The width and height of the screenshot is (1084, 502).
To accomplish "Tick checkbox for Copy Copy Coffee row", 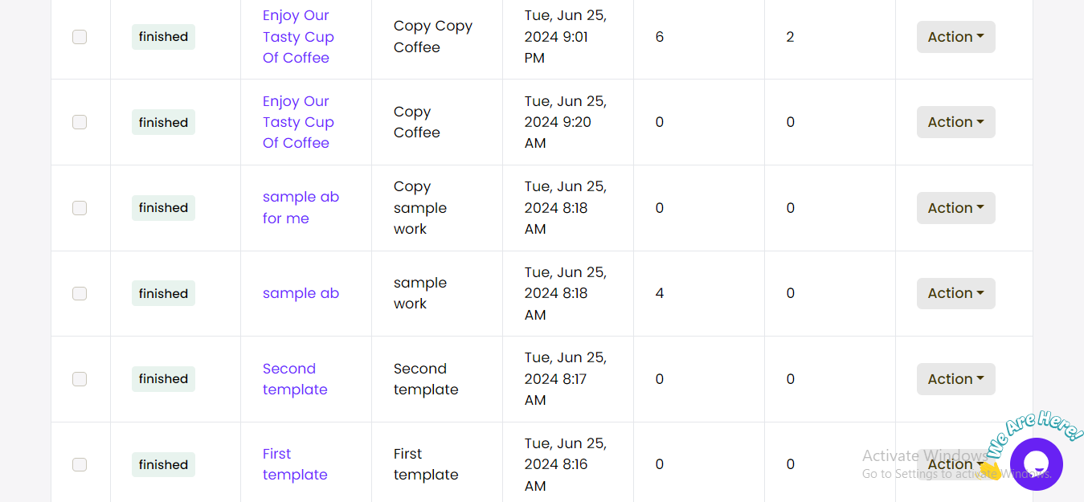I will pyautogui.click(x=80, y=37).
